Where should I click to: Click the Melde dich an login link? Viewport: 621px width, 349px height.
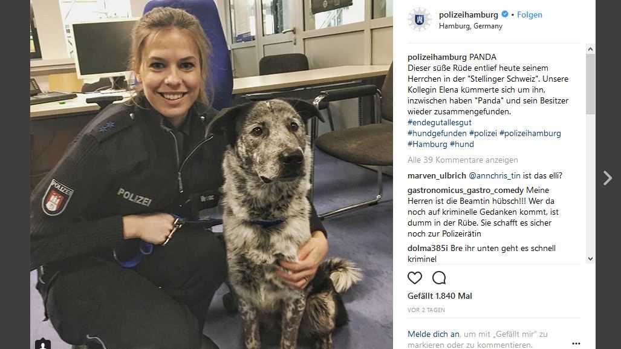434,334
